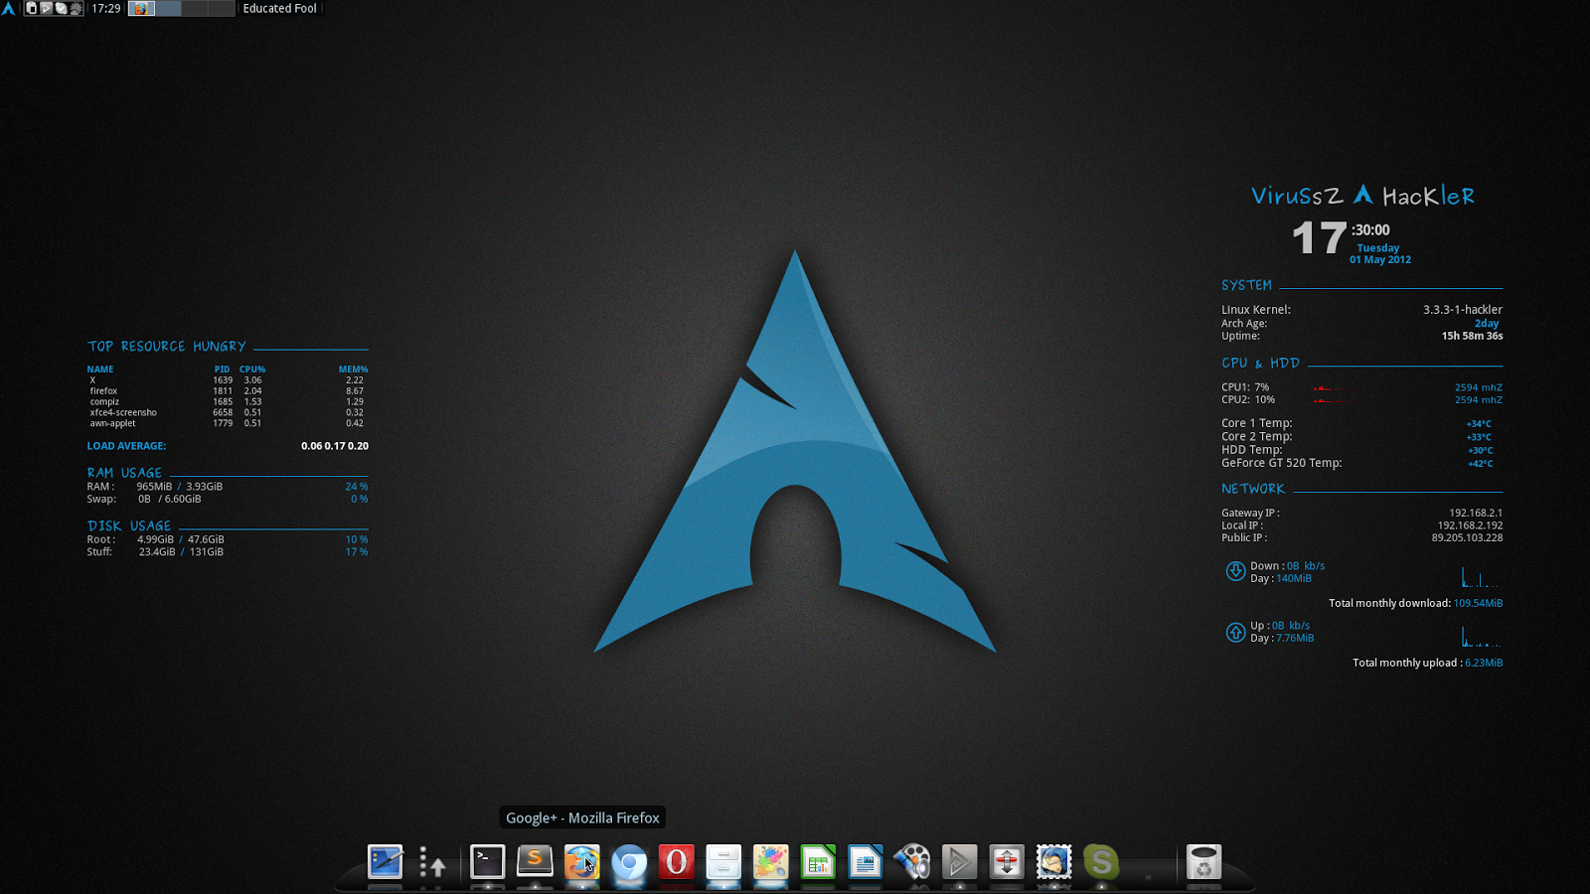Open the Arch Linux main menu

pos(8,8)
